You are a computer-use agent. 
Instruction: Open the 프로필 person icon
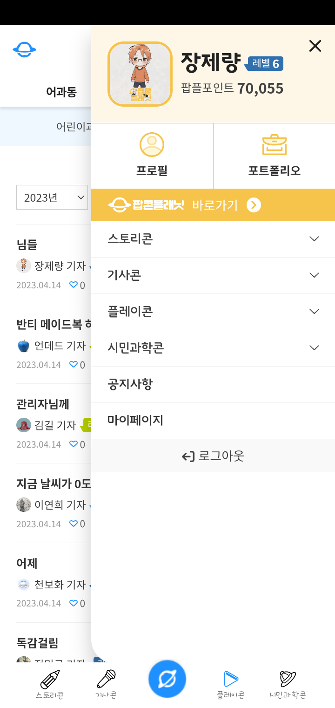coord(152,145)
